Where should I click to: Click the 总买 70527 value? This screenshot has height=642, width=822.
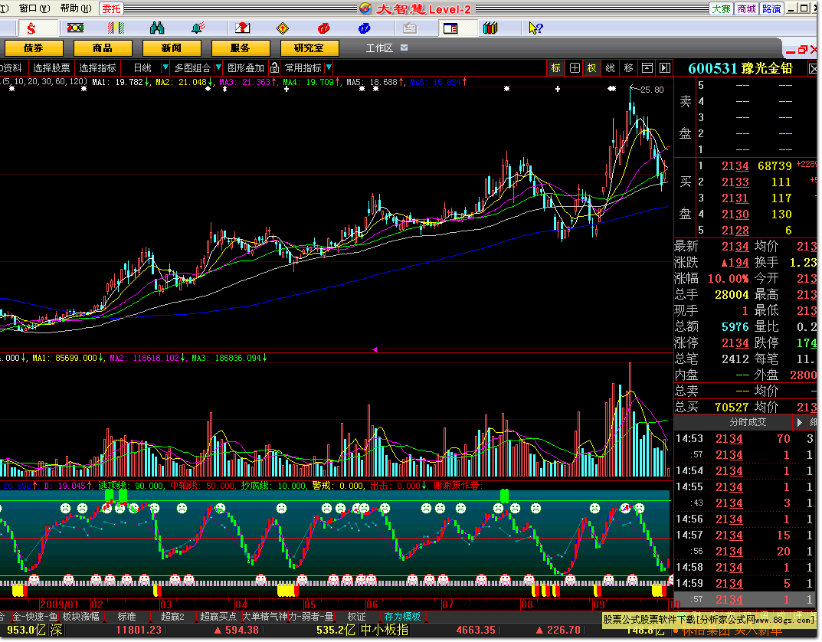(732, 408)
